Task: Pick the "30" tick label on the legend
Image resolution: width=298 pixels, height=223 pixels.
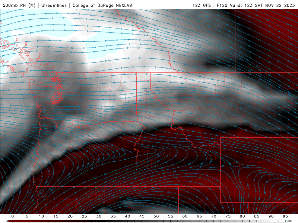Action: (99, 216)
